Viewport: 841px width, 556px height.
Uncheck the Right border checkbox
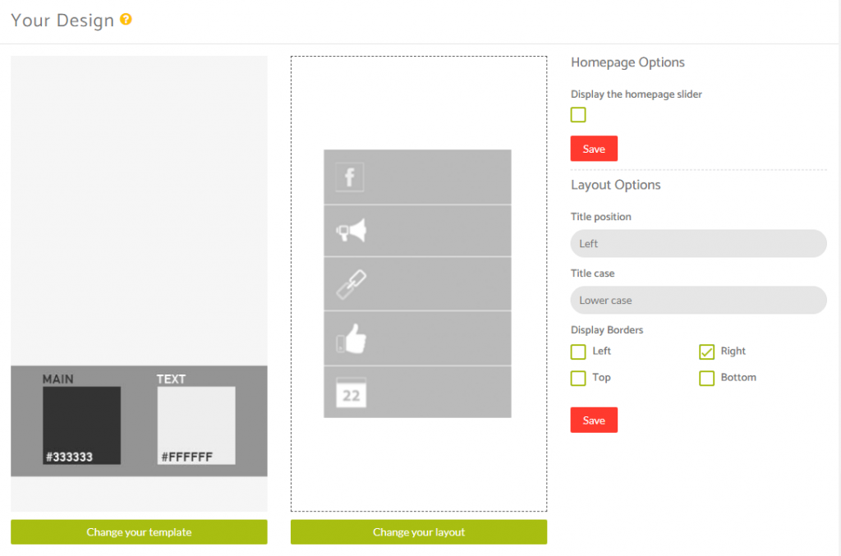click(x=707, y=352)
